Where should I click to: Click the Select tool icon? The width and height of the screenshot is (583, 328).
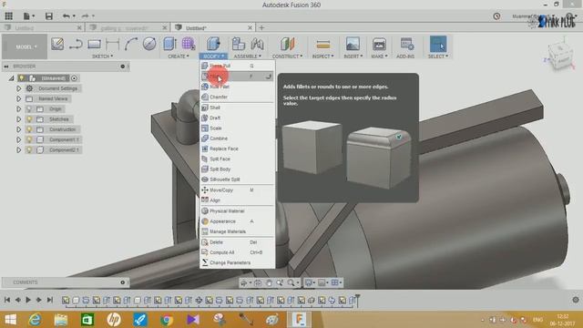click(438, 44)
